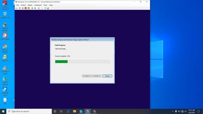Click the safely remove hardware tray icon
Viewport: 203px width, 114px height.
pyautogui.click(x=176, y=111)
